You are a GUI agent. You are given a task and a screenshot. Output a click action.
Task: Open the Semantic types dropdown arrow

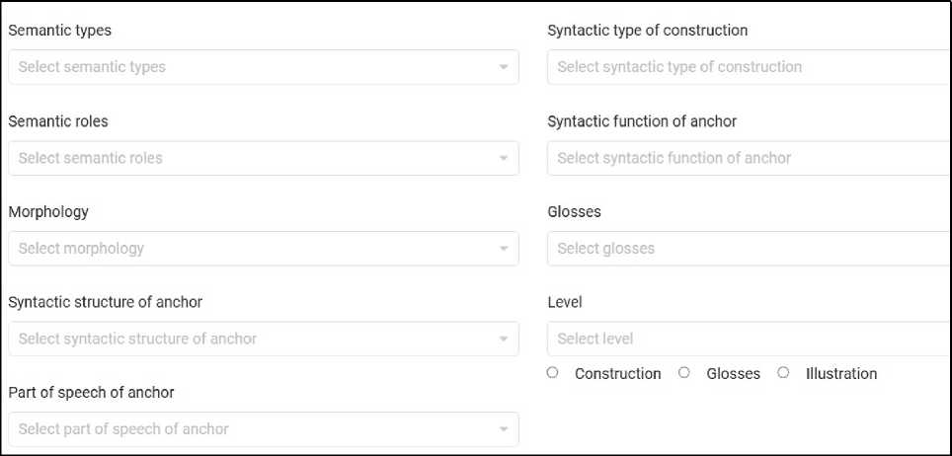click(503, 67)
